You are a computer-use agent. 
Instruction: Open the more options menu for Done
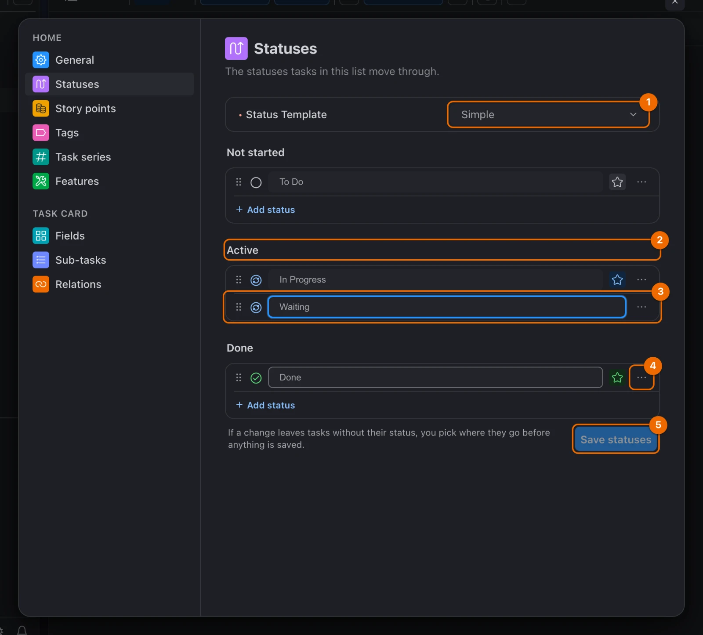click(x=641, y=377)
